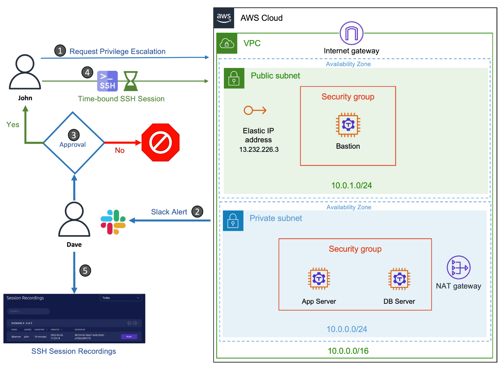Click the 2022-03-26 created date cell
500x365 pixels.
[57, 337]
